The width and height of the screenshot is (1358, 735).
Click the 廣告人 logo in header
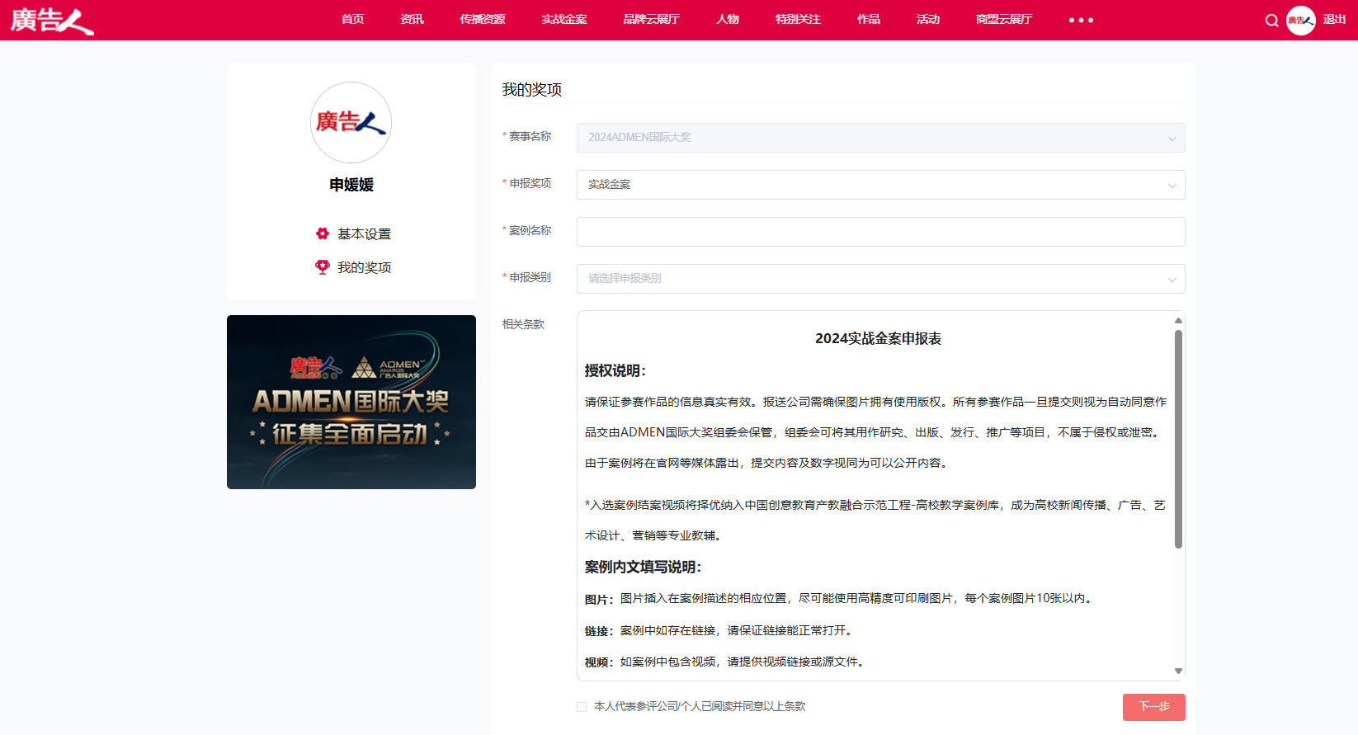click(52, 21)
